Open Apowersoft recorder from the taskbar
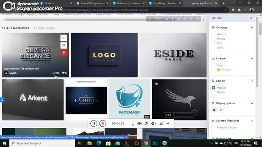This screenshot has width=262, height=147. click(x=165, y=143)
